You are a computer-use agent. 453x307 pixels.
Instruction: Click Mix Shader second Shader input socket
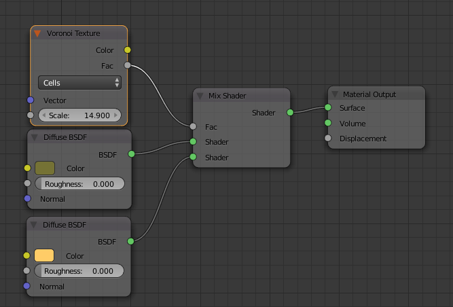point(194,157)
